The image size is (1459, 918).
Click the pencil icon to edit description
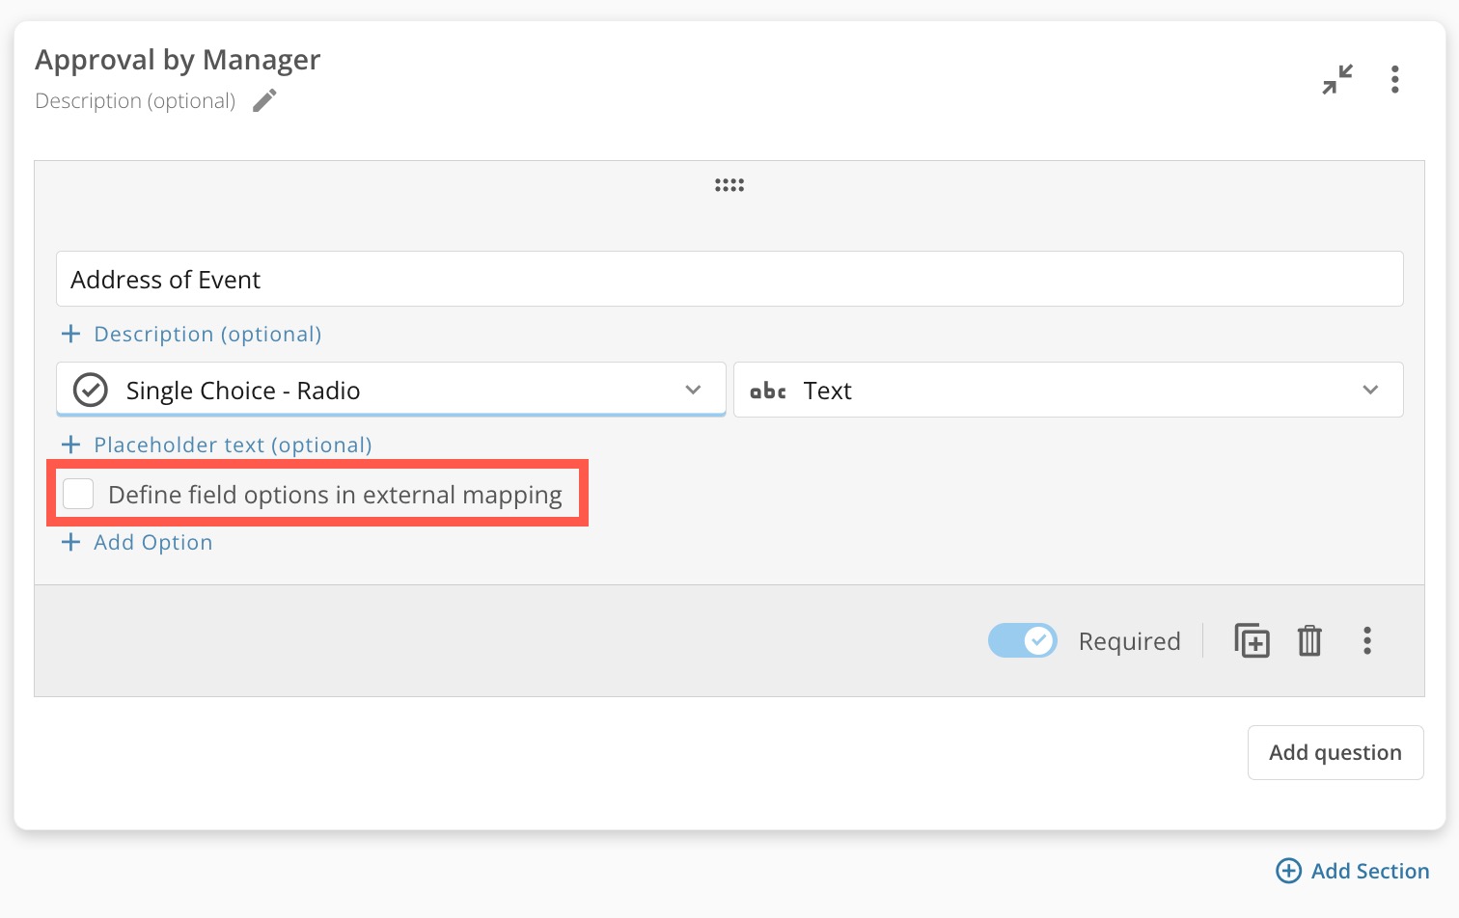pos(264,100)
